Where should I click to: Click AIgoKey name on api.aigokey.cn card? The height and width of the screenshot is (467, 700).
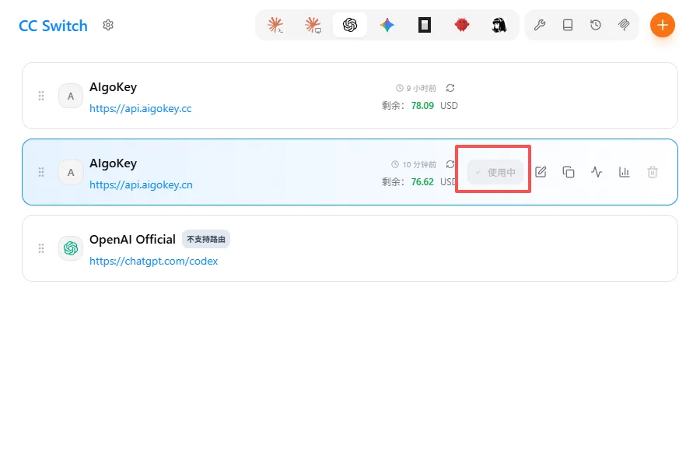coord(113,163)
